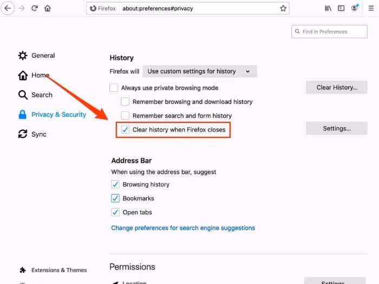The image size is (379, 284).
Task: Open the Library icon in toolbar
Action: click(328, 9)
